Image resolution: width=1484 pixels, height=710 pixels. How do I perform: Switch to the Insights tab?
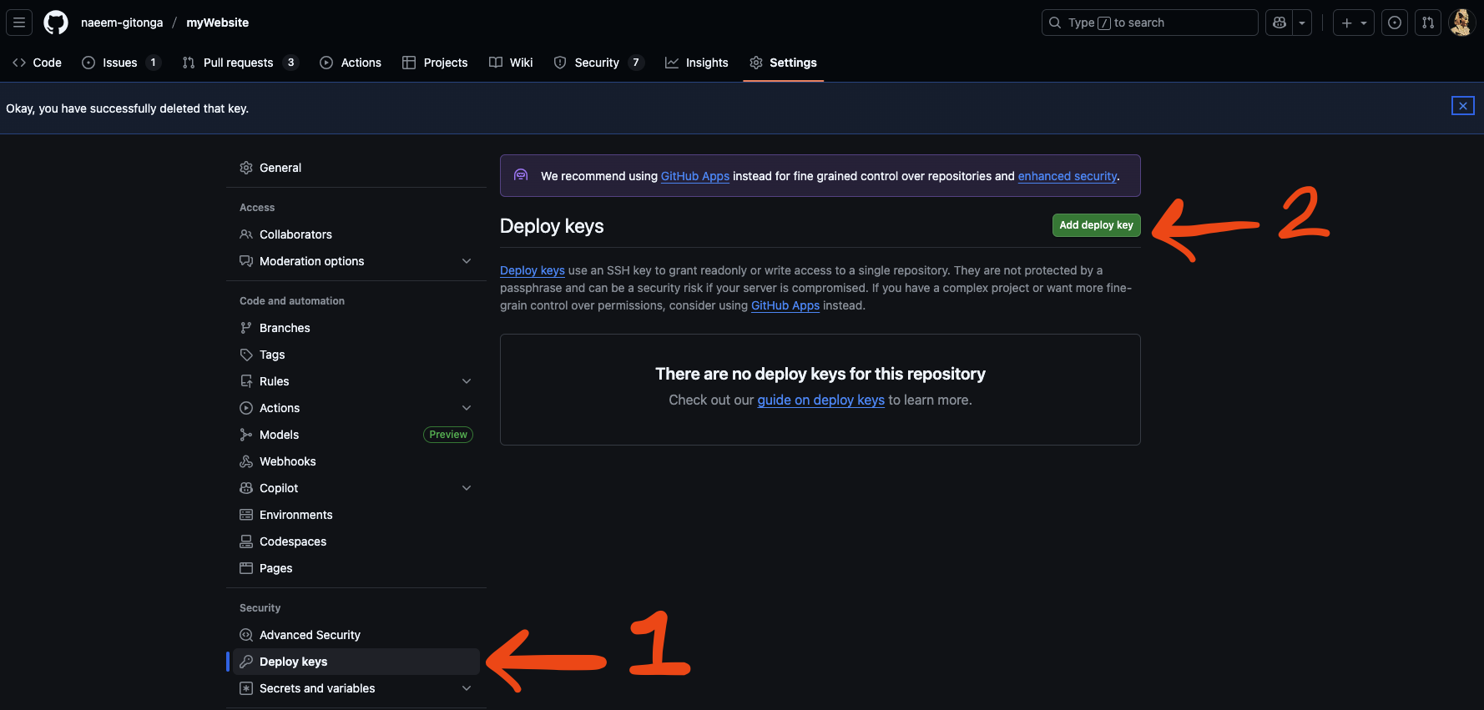697,63
